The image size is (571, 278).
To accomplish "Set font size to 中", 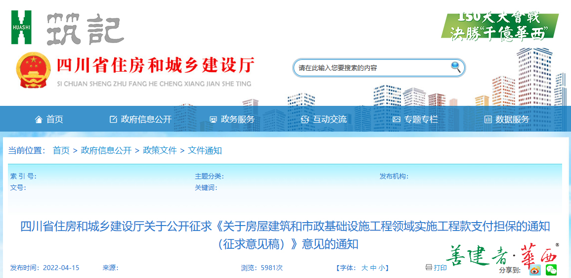I will 373,268.
